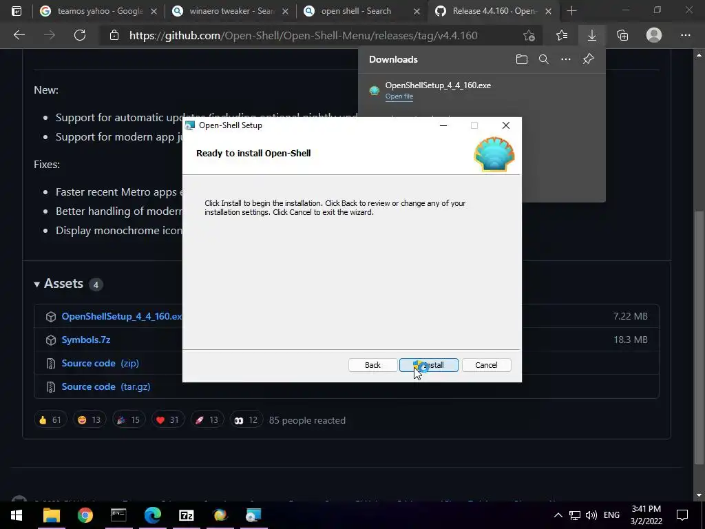Image resolution: width=705 pixels, height=529 pixels.
Task: Click the party popper reaction with 15
Action: click(129, 419)
